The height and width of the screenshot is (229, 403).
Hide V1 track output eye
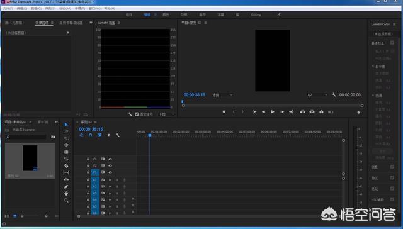click(x=110, y=172)
